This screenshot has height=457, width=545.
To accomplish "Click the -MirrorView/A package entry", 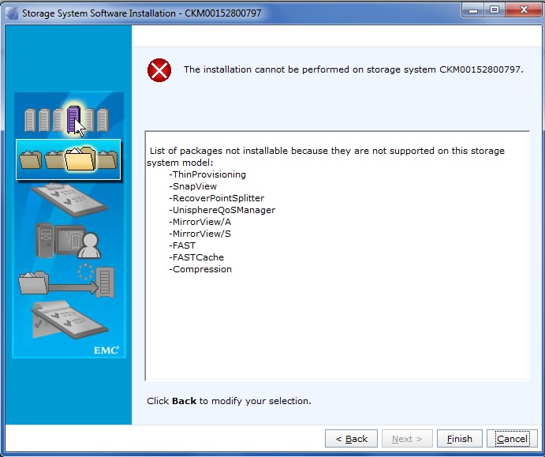I will pos(200,222).
